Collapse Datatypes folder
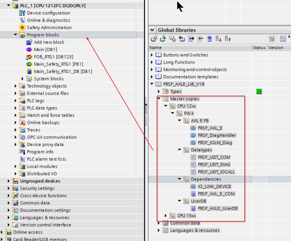The width and height of the screenshot is (291, 241). coord(179,149)
